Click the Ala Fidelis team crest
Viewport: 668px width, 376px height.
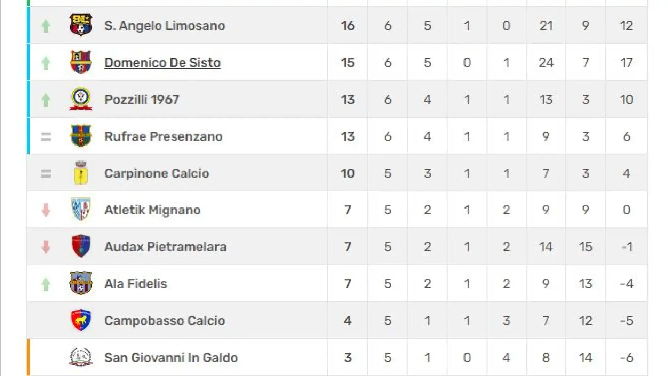coord(80,283)
